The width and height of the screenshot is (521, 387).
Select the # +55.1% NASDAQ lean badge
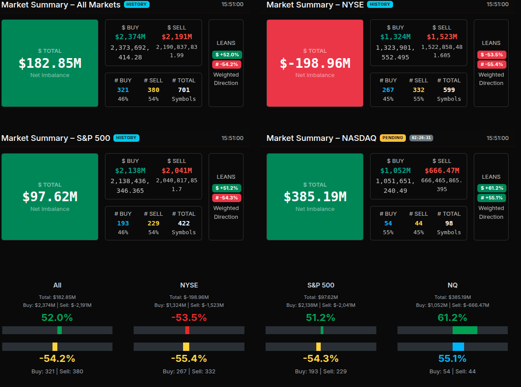click(491, 198)
